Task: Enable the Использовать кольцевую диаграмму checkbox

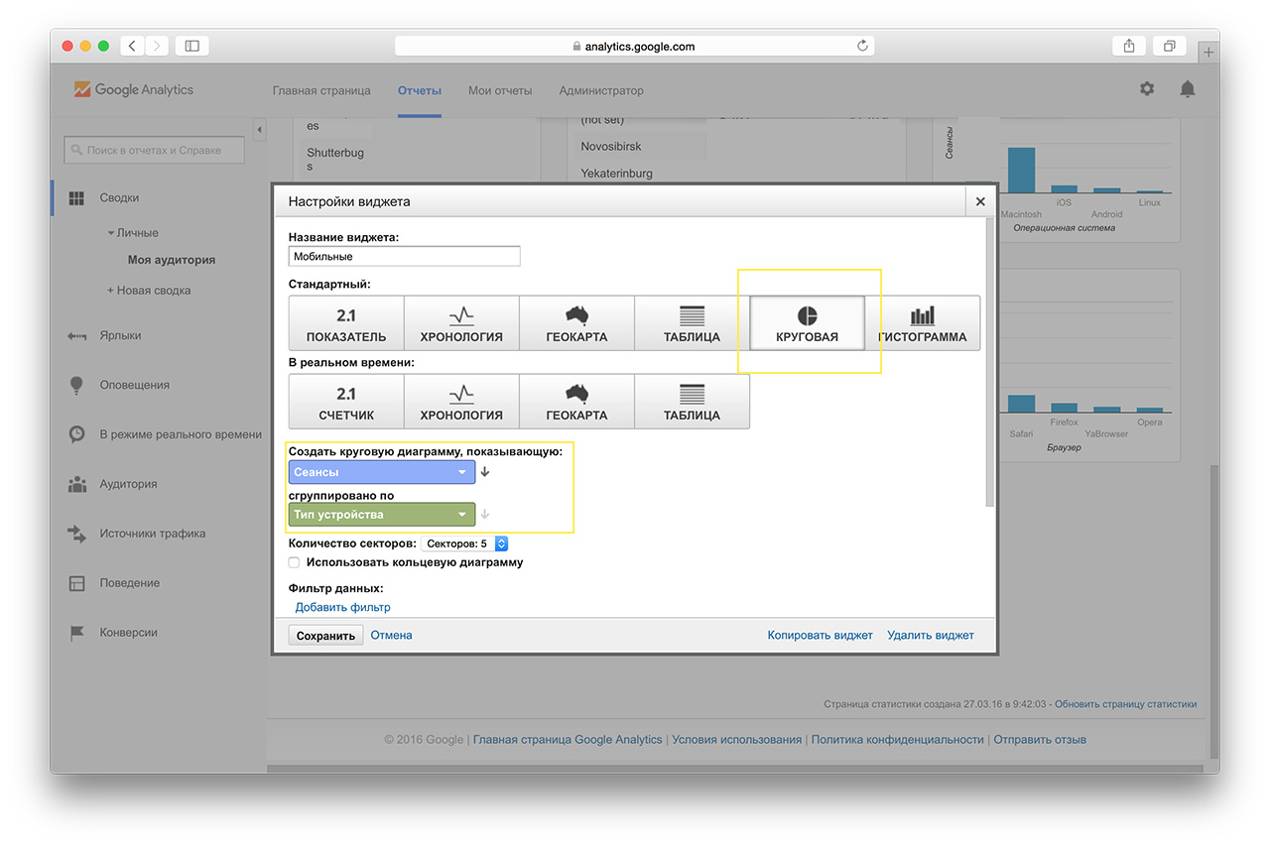Action: click(x=295, y=562)
